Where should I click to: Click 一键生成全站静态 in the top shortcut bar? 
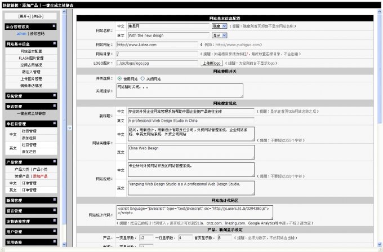tap(57, 5)
